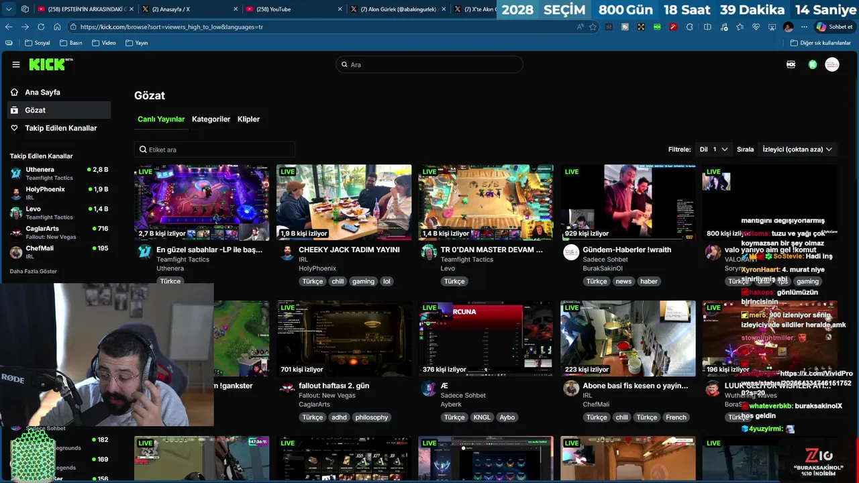Focus the Ara search field
859x483 pixels.
coord(429,64)
